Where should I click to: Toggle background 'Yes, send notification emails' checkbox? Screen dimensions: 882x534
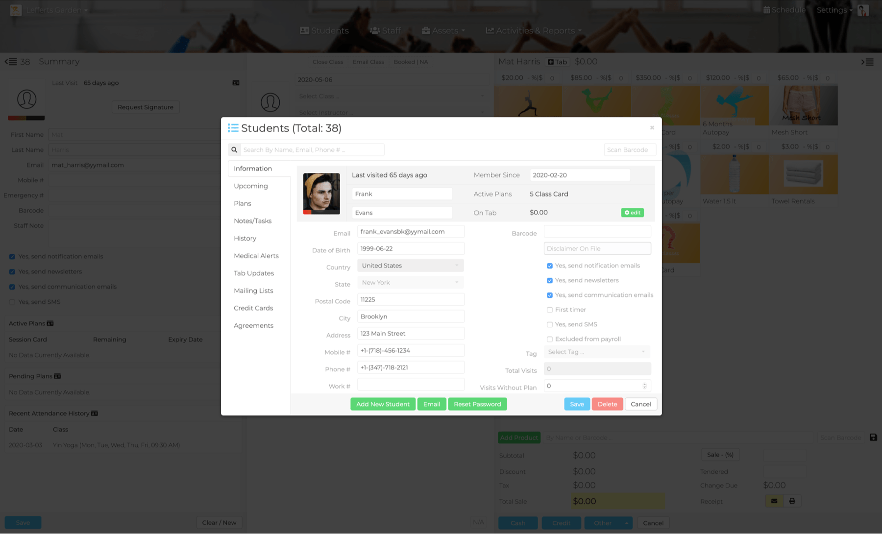click(12, 257)
